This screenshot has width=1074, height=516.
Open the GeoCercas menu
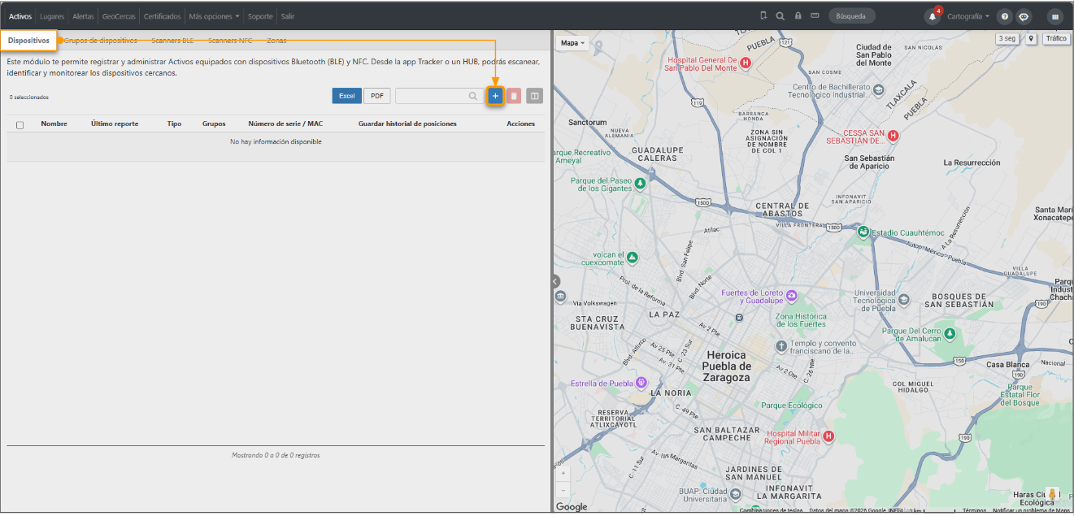(x=119, y=16)
